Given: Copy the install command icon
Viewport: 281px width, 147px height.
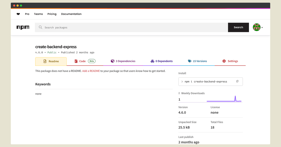Looking at the screenshot, I should (x=237, y=81).
